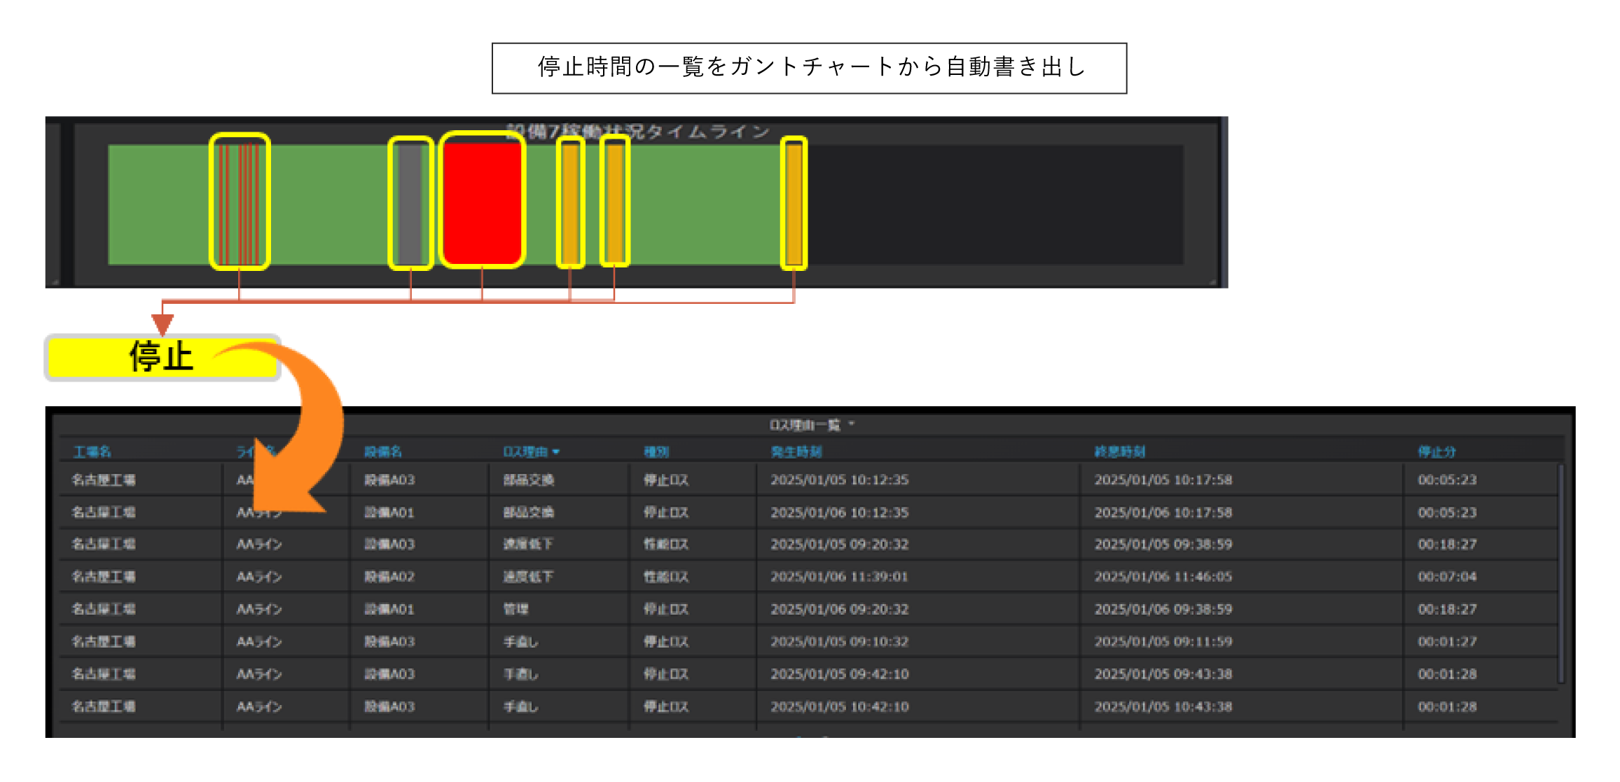This screenshot has height=782, width=1620.
Task: Click the yellow 停止 label
Action: point(162,357)
